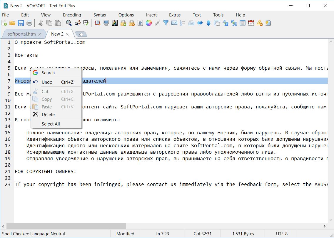This screenshot has width=334, height=238.
Task: Click the vertical double-arrow icon
Action: pyautogui.click(x=208, y=23)
